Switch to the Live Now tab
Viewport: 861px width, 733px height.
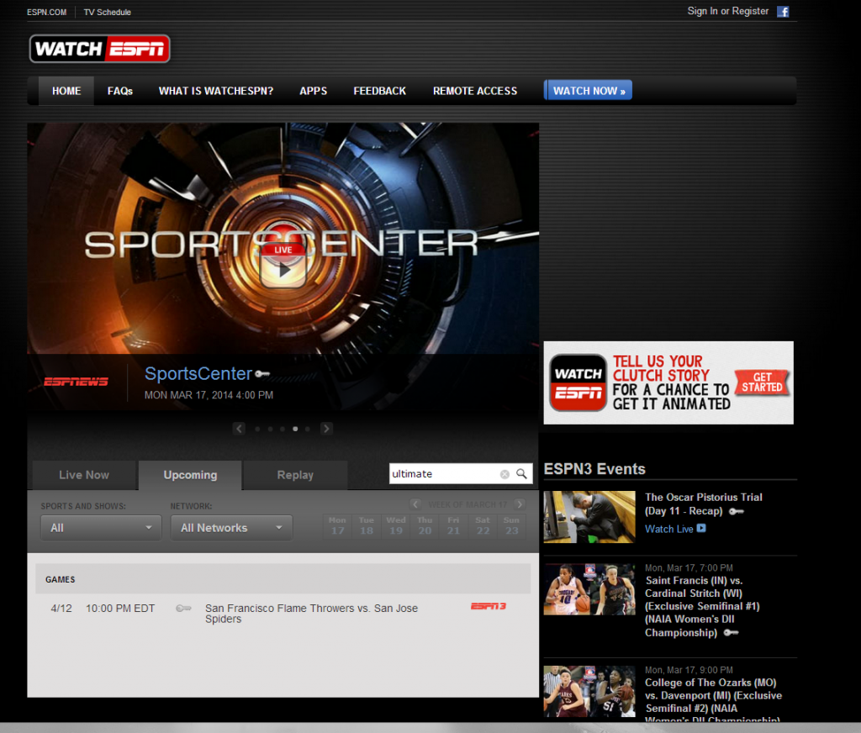84,475
